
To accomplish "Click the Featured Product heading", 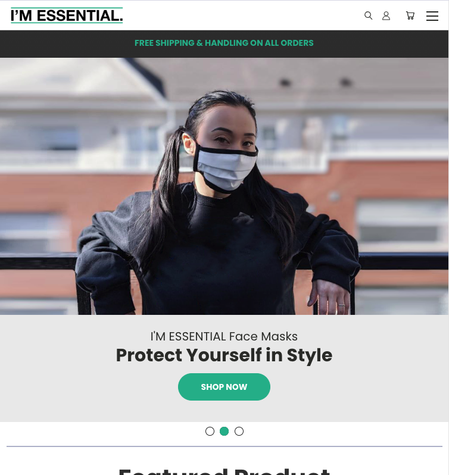I will (x=224, y=471).
